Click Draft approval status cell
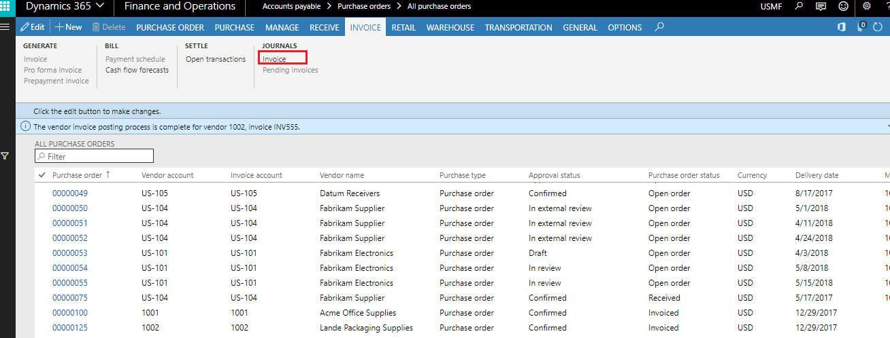The image size is (890, 338). click(538, 253)
